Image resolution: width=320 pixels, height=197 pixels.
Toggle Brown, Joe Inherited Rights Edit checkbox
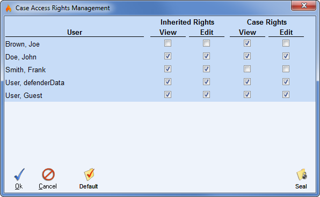[206, 43]
